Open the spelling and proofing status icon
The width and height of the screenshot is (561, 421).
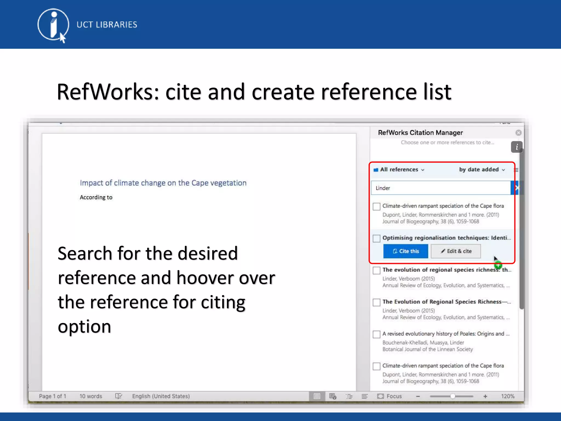click(x=118, y=396)
